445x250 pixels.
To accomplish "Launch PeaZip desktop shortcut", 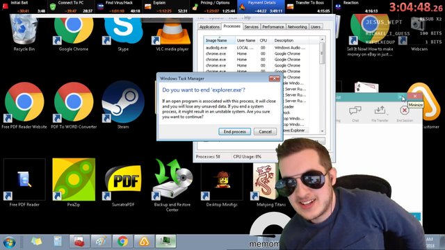I will pyautogui.click(x=74, y=183).
